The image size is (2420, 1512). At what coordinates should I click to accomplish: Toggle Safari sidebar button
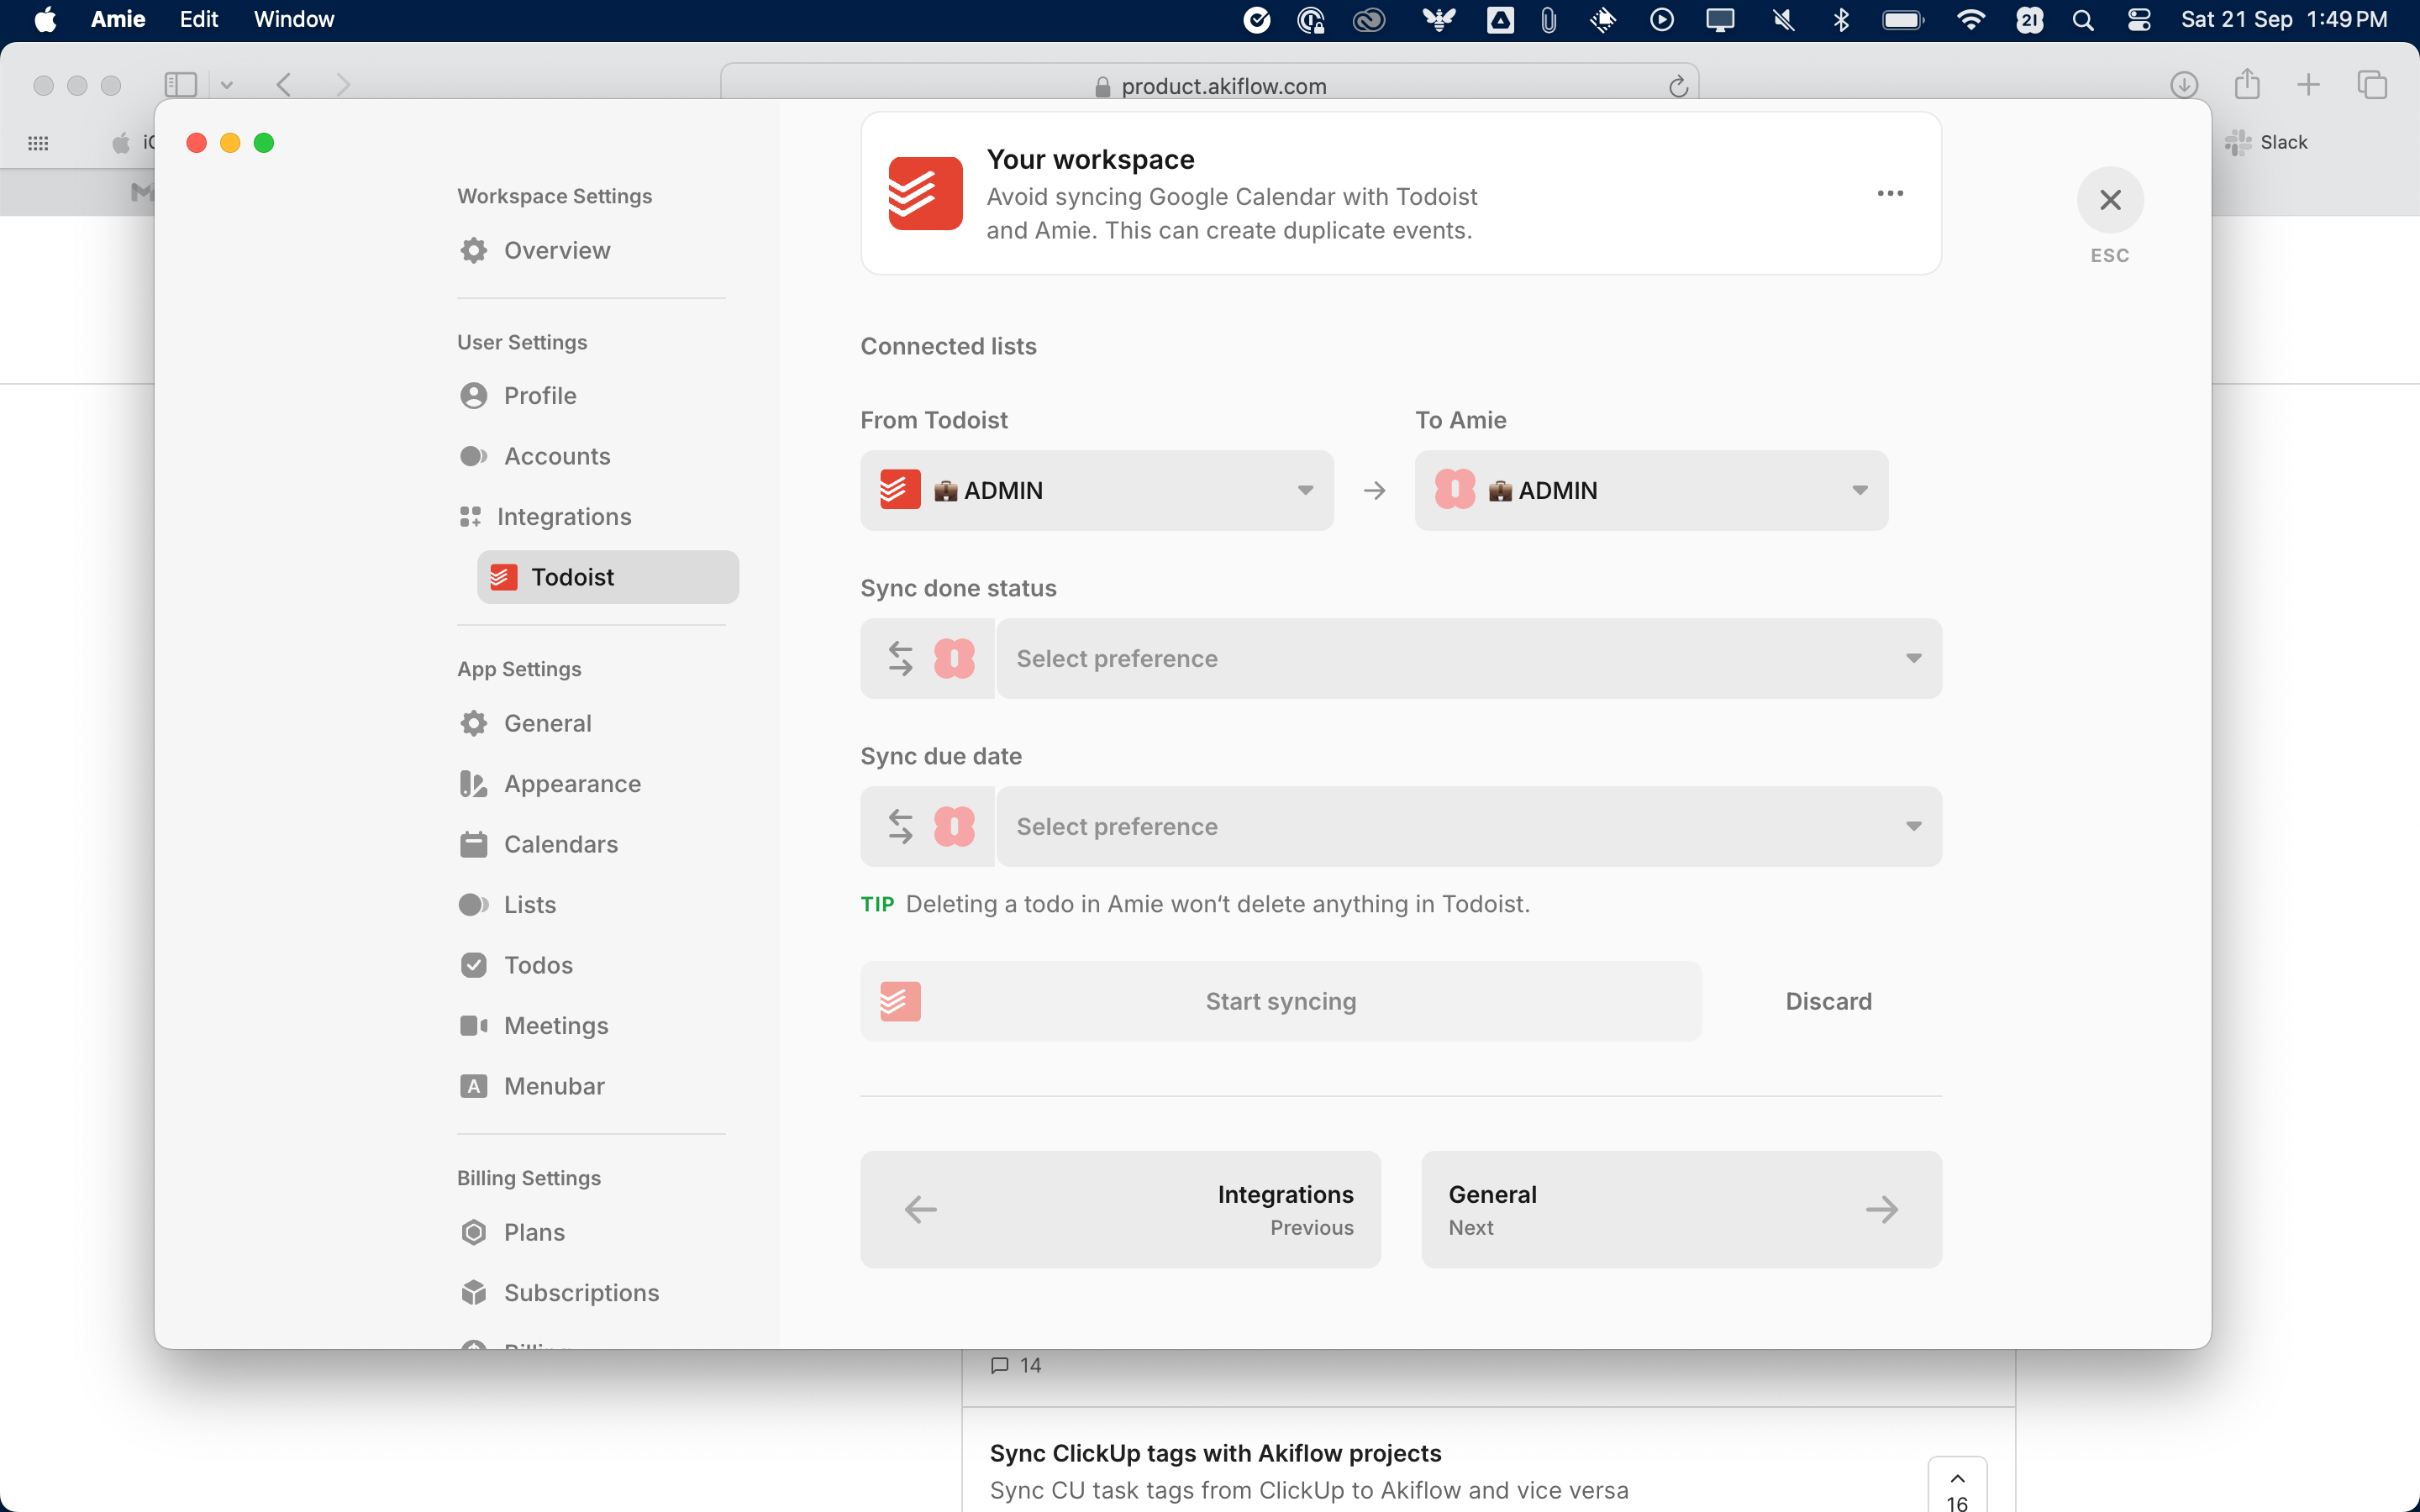click(x=181, y=85)
